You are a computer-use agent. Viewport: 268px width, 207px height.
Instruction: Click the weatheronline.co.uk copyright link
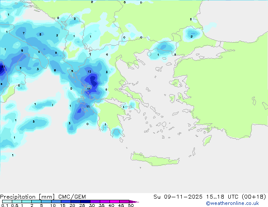pos(232,203)
